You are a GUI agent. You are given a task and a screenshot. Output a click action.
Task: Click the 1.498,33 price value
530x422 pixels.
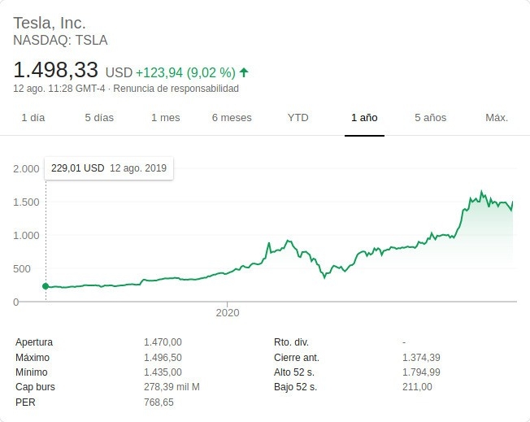tap(56, 70)
